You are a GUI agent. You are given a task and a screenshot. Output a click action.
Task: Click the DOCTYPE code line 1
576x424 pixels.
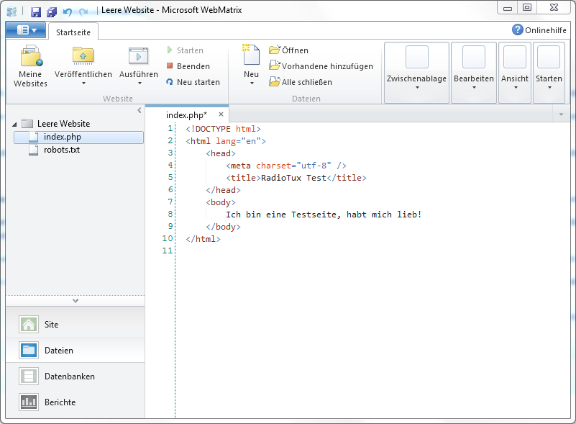[223, 129]
